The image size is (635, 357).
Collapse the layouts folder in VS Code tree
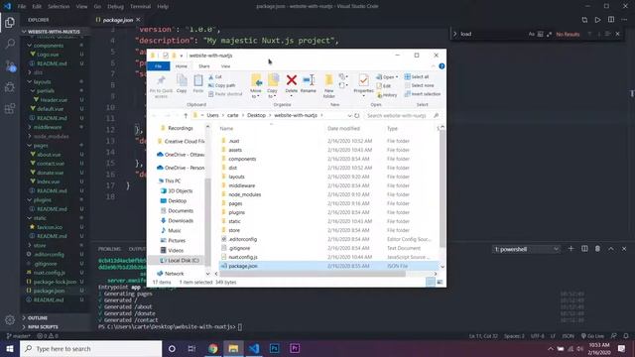tap(30, 81)
